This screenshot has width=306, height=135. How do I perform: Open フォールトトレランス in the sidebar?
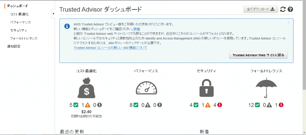tap(24, 38)
